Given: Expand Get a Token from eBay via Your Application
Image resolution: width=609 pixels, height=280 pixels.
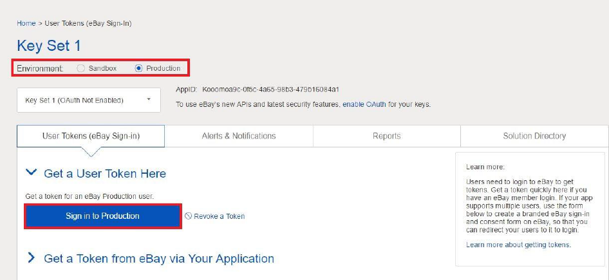Looking at the screenshot, I should coord(32,257).
